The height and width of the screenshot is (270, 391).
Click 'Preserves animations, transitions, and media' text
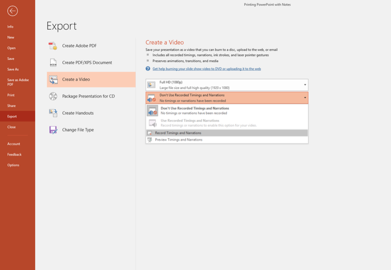pos(185,61)
